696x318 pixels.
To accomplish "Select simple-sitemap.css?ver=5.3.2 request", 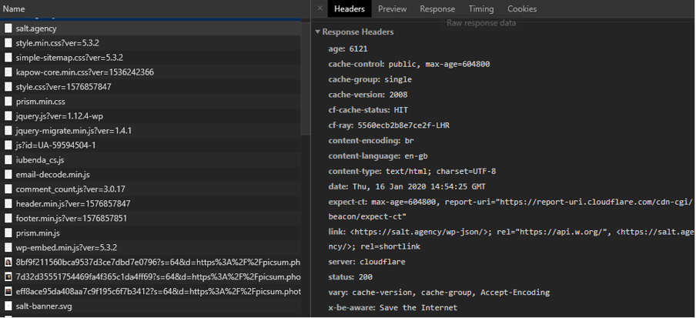I will (x=150, y=58).
